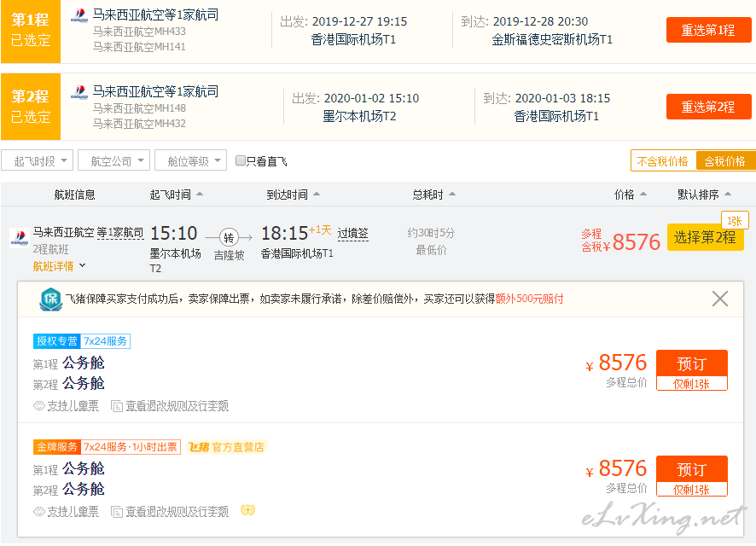Screen dimensions: 756x546
Task: Click airline logo beside 15:10 flight result
Action: coord(20,237)
